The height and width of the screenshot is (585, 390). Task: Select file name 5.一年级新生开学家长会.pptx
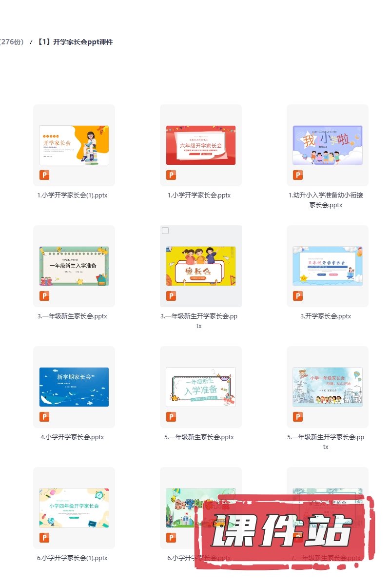click(x=326, y=442)
